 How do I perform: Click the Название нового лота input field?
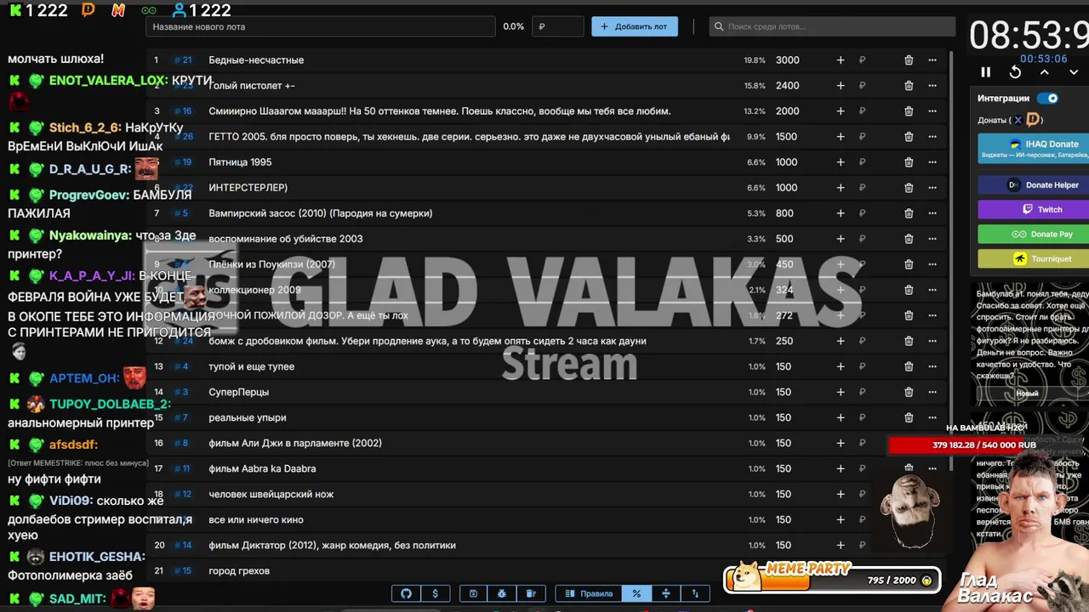[x=321, y=26]
